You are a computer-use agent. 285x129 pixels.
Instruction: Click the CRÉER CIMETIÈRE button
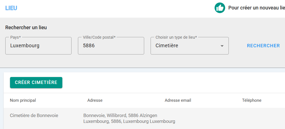point(36,83)
